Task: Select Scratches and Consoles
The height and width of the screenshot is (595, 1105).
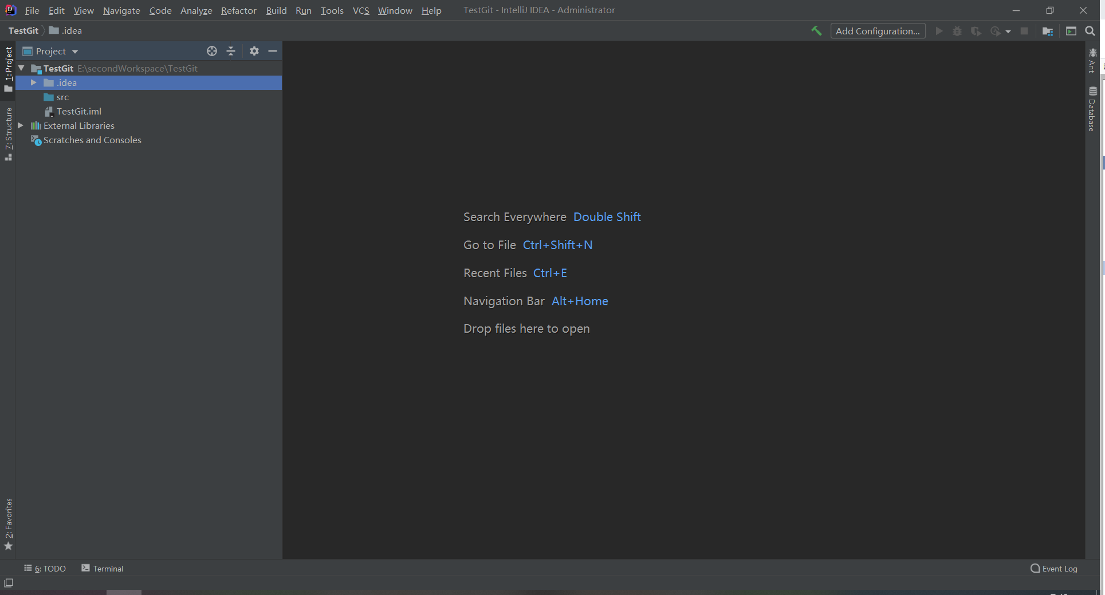Action: [x=86, y=140]
